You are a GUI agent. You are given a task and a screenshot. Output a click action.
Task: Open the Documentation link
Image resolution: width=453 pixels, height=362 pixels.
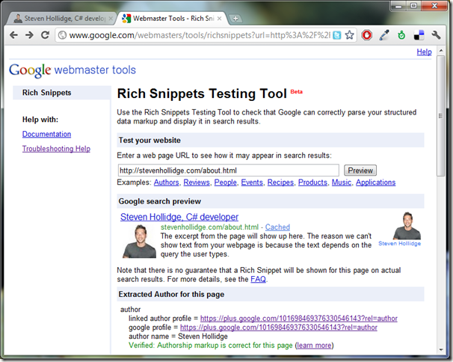pos(47,134)
